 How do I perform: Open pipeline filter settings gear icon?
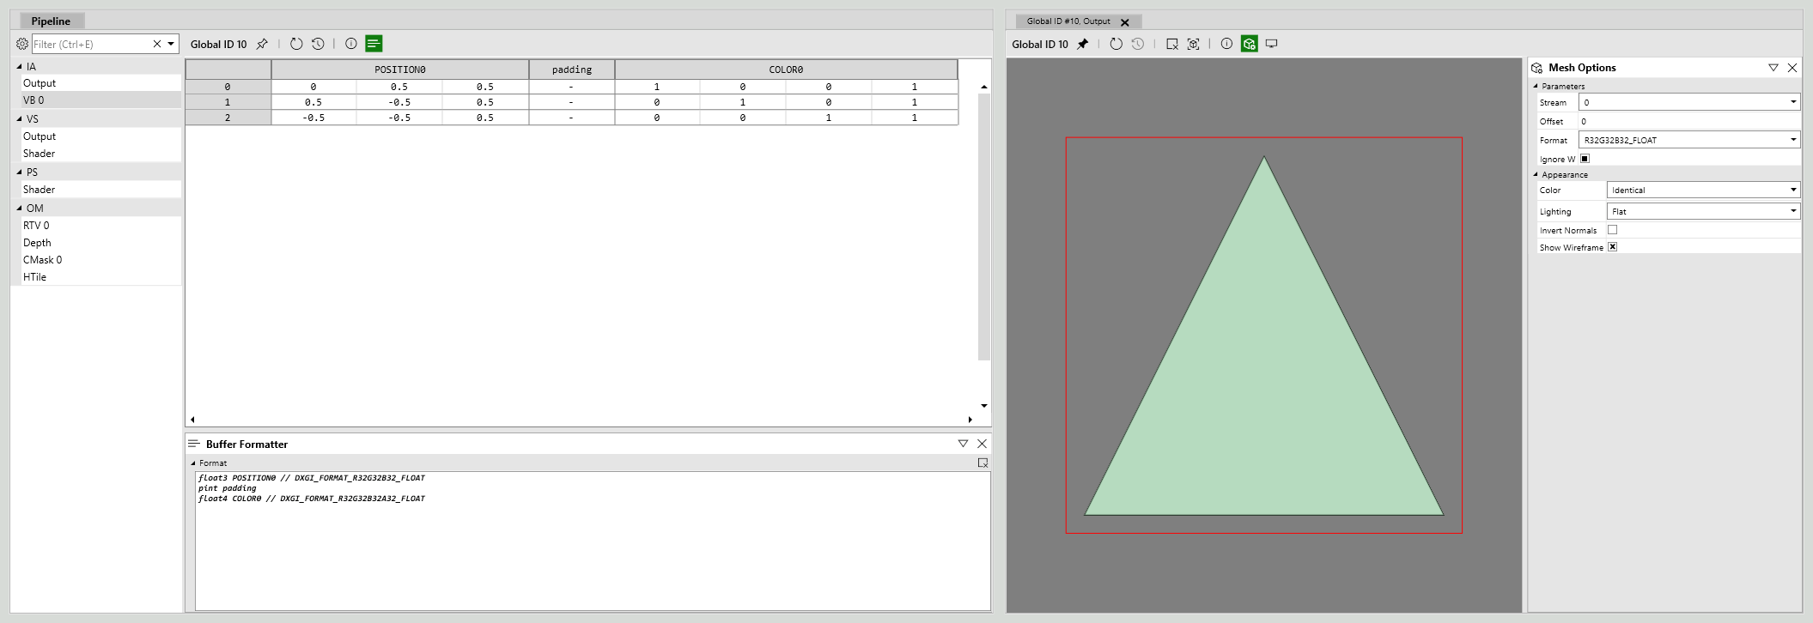click(22, 44)
